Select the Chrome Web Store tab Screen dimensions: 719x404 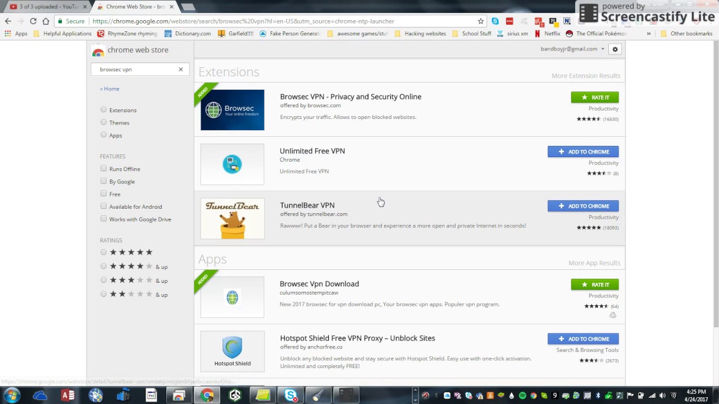(134, 7)
